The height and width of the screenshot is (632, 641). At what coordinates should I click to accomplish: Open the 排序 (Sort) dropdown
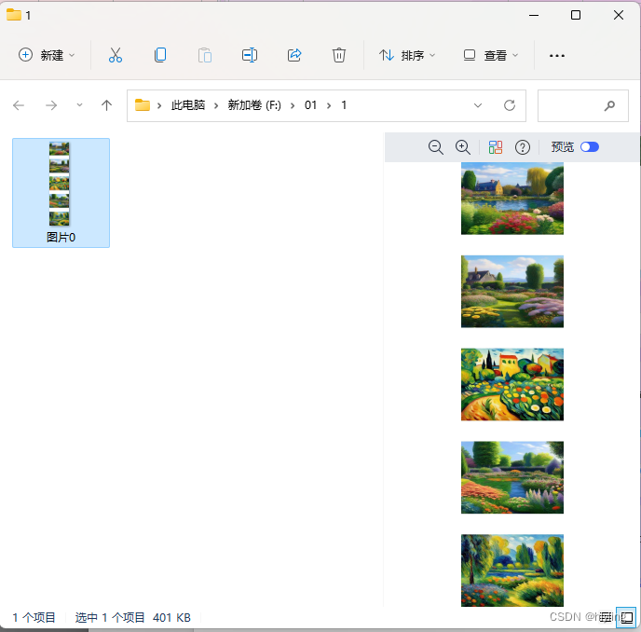pyautogui.click(x=407, y=55)
